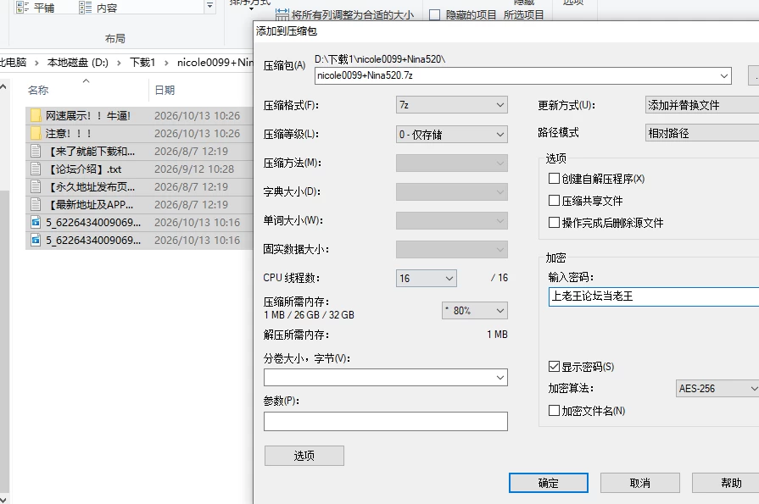The width and height of the screenshot is (759, 504).
Task: Choose the 平铺 layout view icon
Action: click(22, 8)
